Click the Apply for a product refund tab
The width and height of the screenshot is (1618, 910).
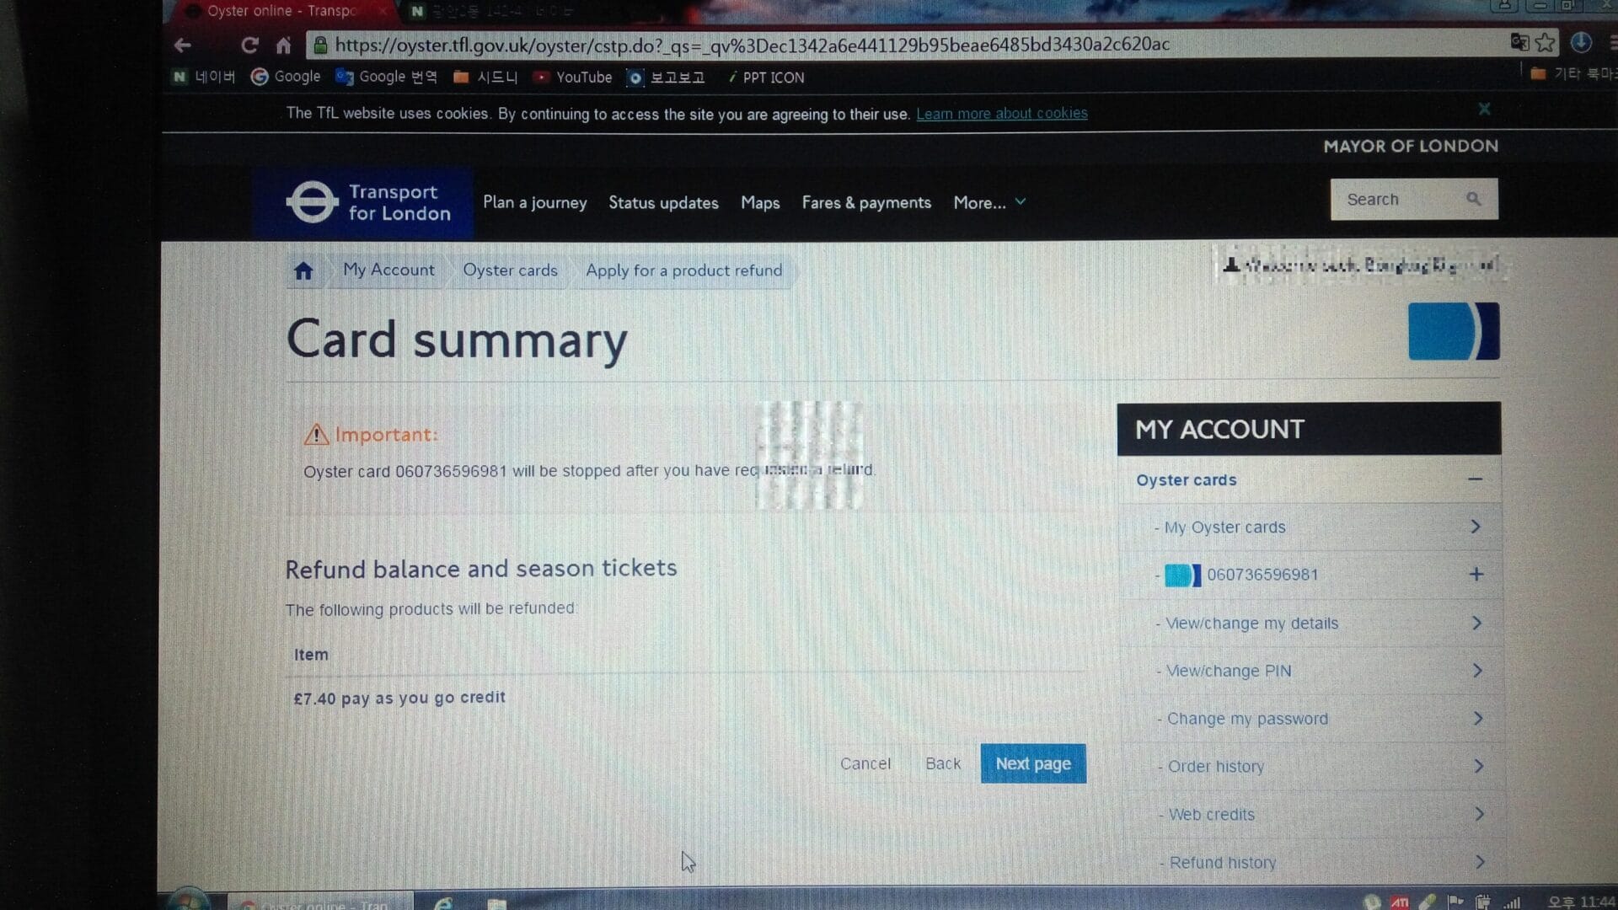pyautogui.click(x=683, y=270)
